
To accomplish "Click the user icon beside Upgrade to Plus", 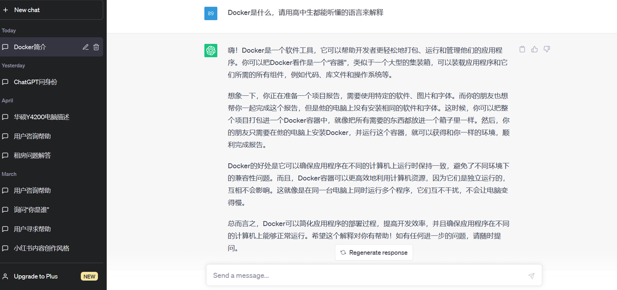I will click(6, 276).
